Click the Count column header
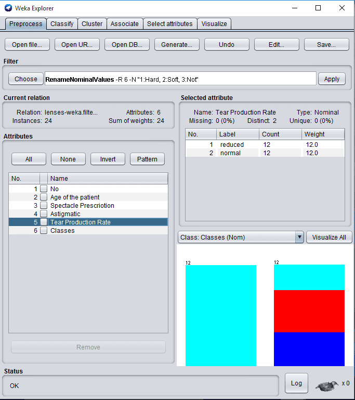355x400 pixels. click(280, 134)
